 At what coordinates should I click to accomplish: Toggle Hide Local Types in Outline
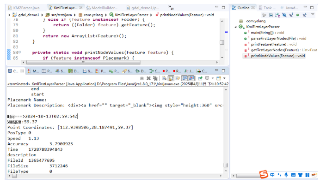[x=304, y=15]
